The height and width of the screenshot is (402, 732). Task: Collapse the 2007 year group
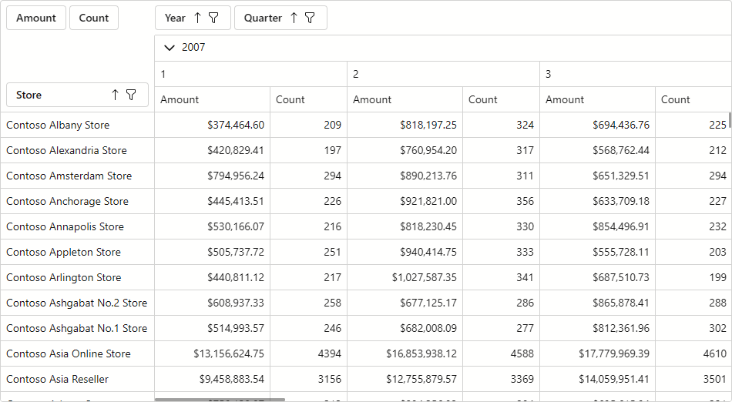click(x=170, y=48)
